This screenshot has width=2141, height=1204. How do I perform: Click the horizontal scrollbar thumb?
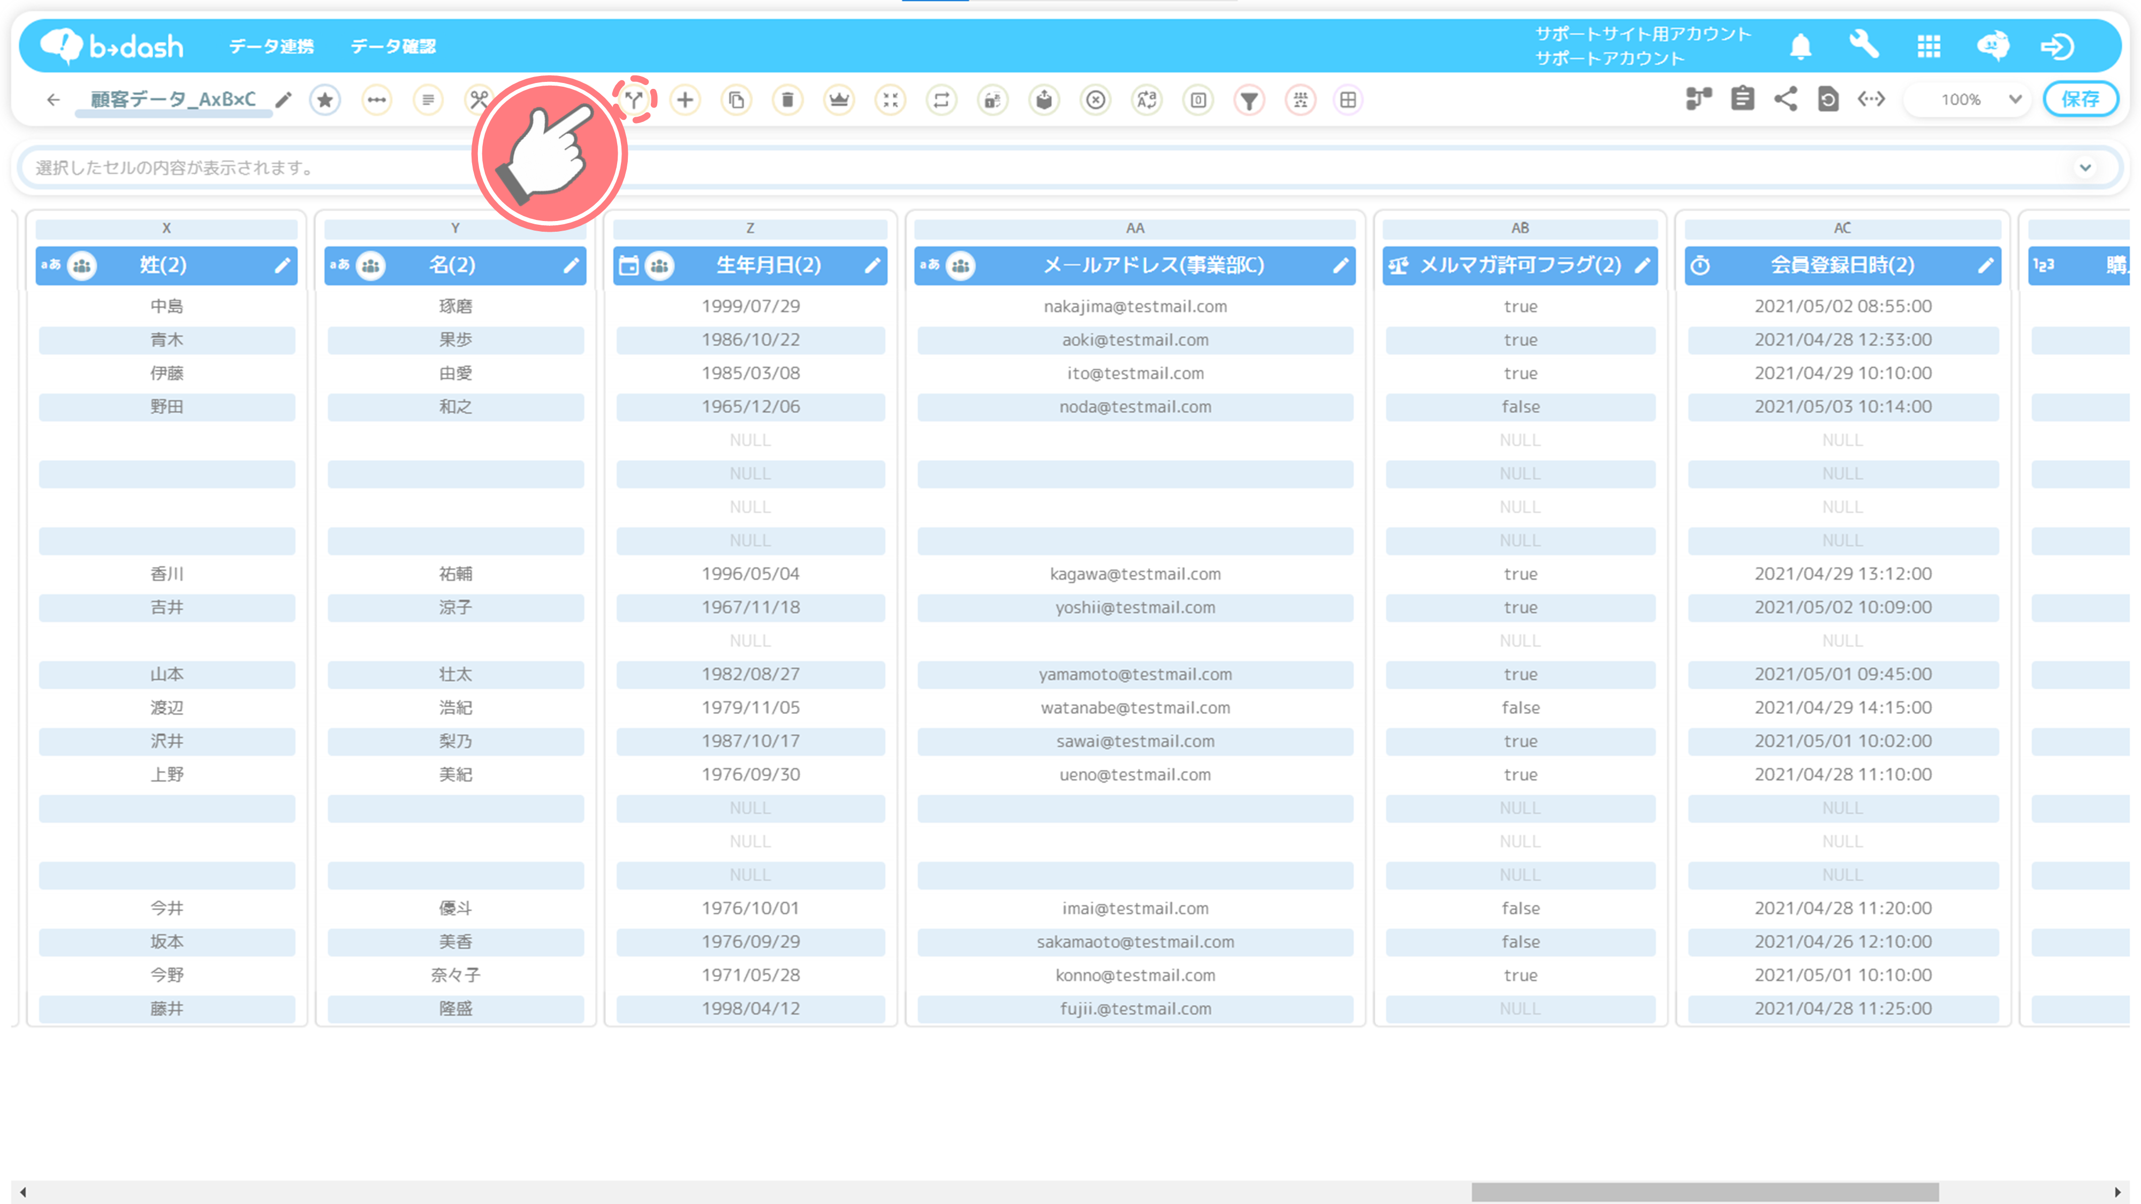(x=1705, y=1192)
